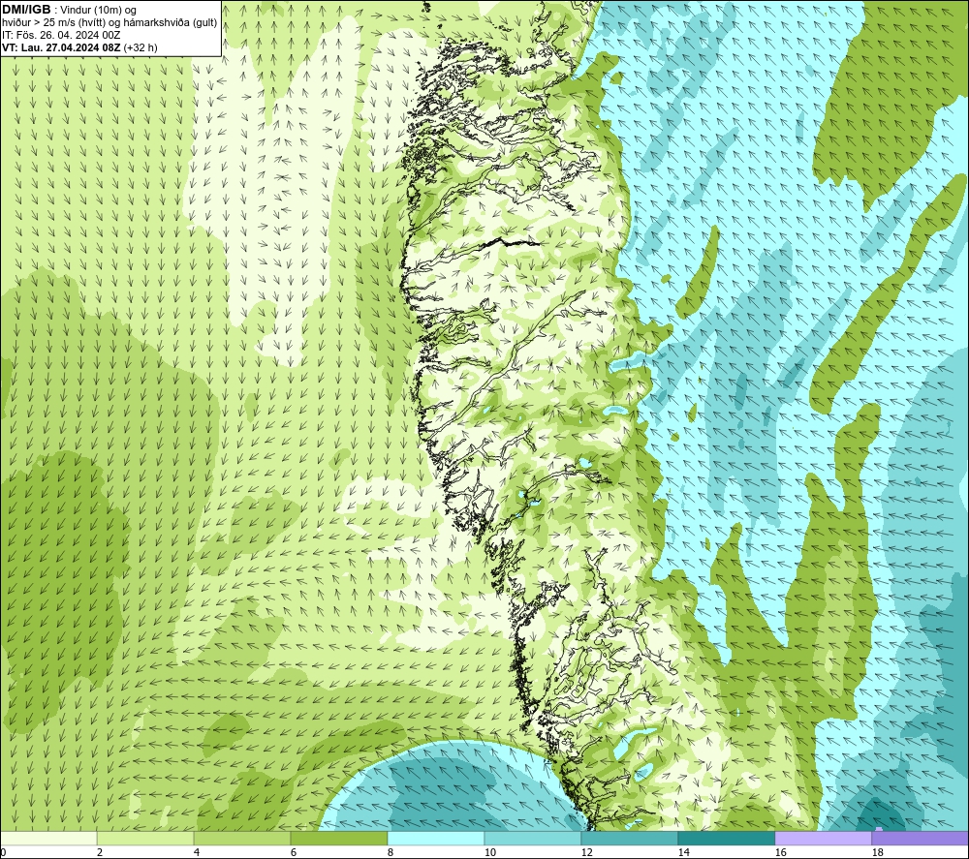The height and width of the screenshot is (859, 969).
Task: Click the purple swatch above 18 m/s
Action: [920, 838]
